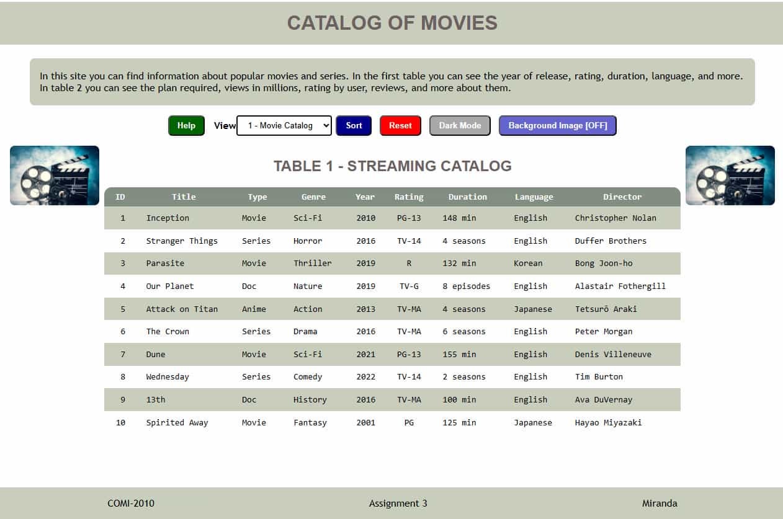Select the Dune title cell

pyautogui.click(x=156, y=354)
